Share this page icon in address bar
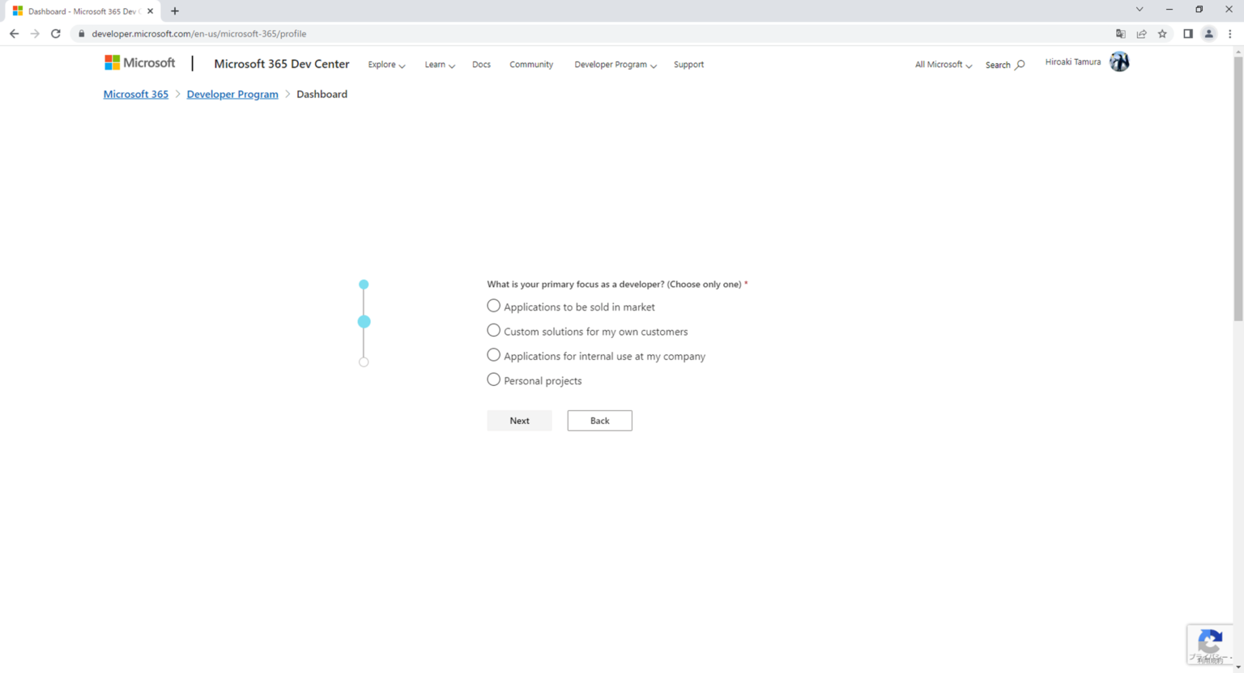 [x=1142, y=34]
